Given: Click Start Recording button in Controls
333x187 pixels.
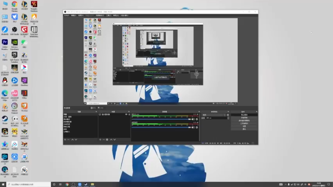Looking at the screenshot, I should click(244, 118).
